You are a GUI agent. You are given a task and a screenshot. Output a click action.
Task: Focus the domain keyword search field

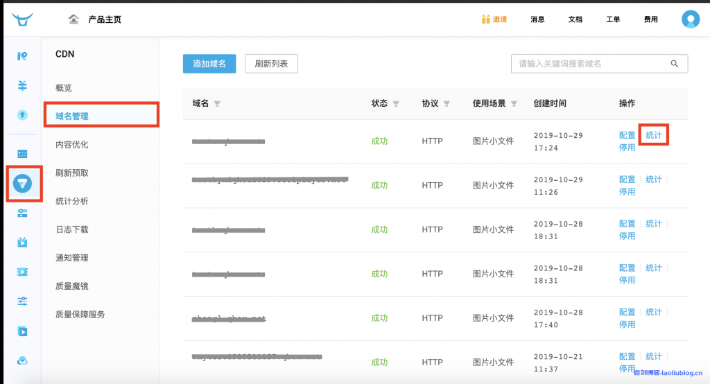click(589, 64)
